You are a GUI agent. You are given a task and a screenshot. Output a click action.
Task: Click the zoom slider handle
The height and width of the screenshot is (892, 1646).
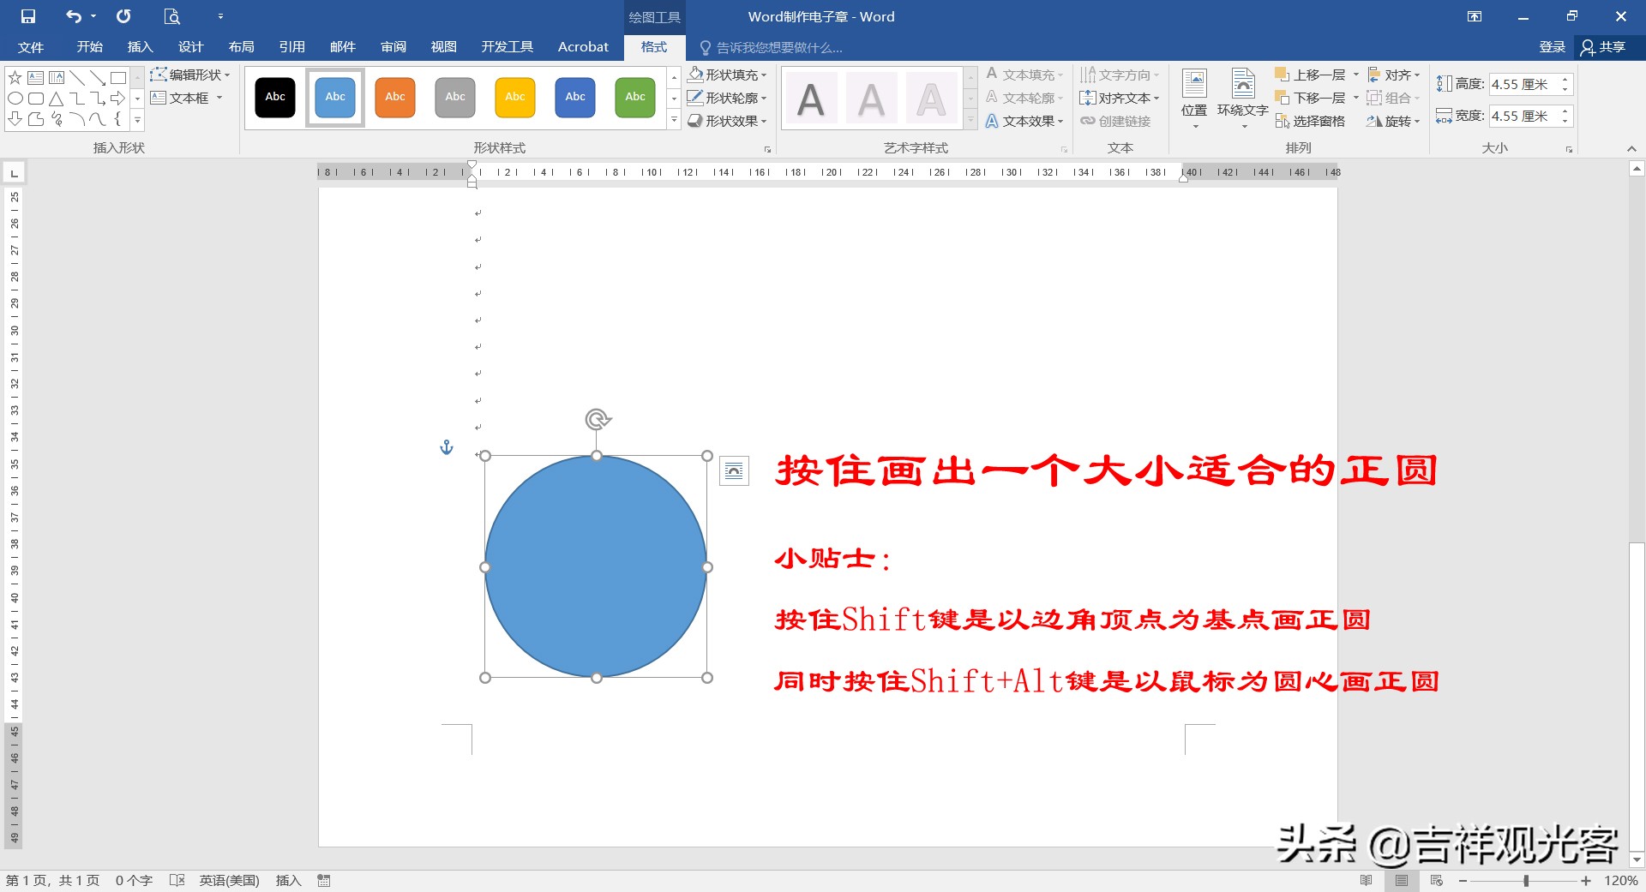(1526, 880)
